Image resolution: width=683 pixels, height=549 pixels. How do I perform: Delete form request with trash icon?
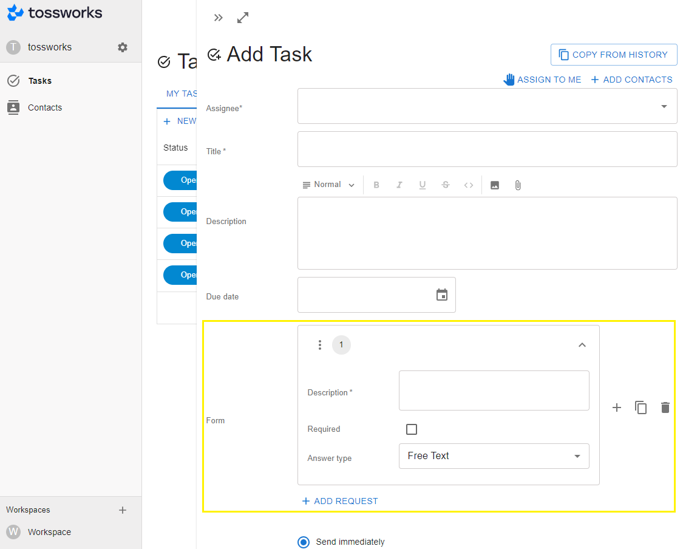tap(665, 407)
